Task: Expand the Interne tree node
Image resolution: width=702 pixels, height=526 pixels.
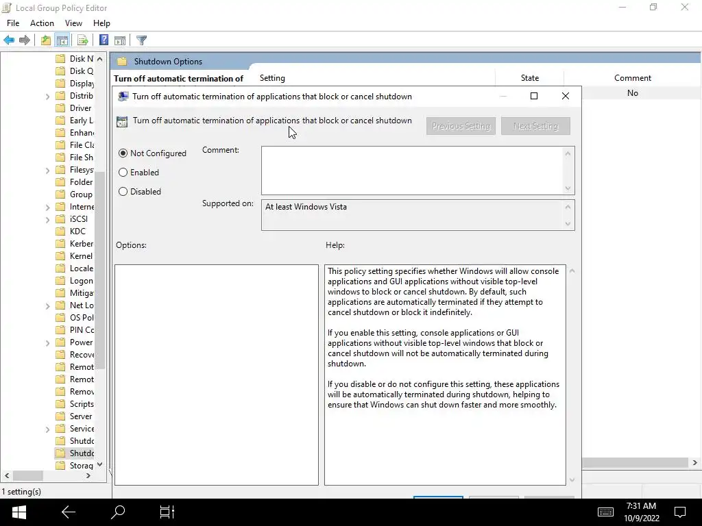Action: (47, 207)
